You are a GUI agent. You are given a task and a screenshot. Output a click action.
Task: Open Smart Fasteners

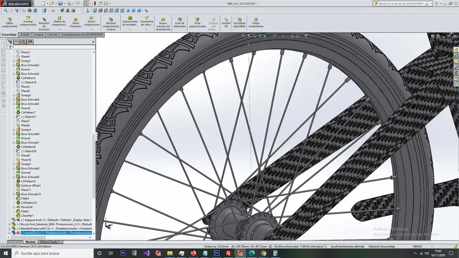[76, 23]
